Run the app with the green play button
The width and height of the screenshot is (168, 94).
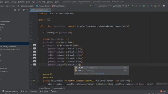tap(133, 6)
